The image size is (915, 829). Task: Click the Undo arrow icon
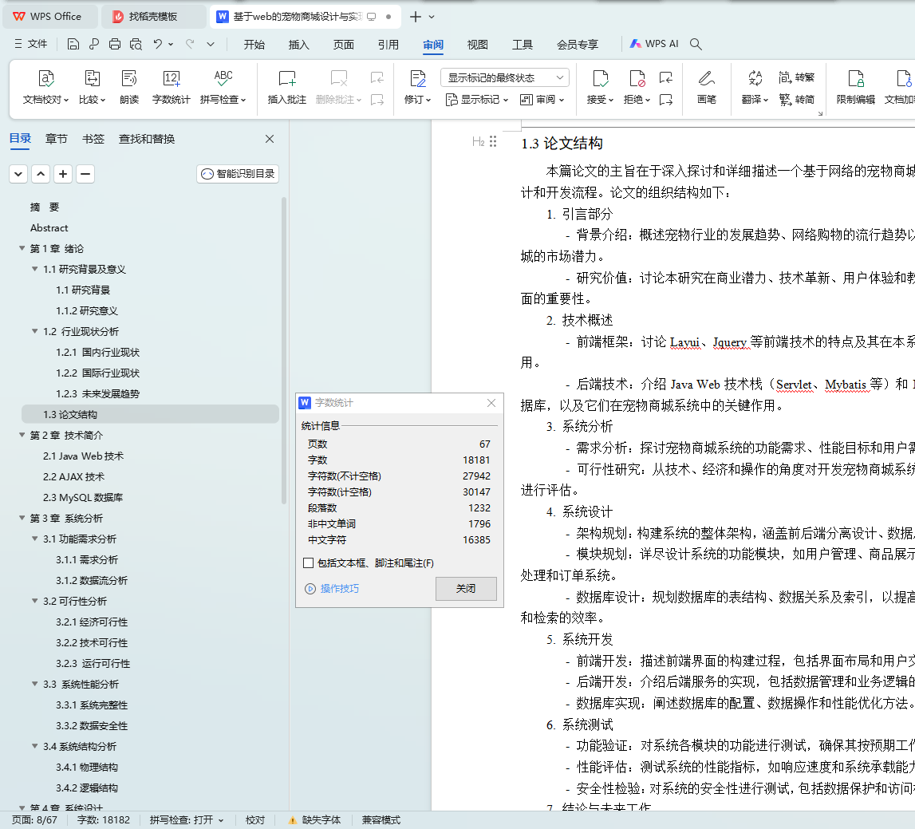tap(158, 44)
